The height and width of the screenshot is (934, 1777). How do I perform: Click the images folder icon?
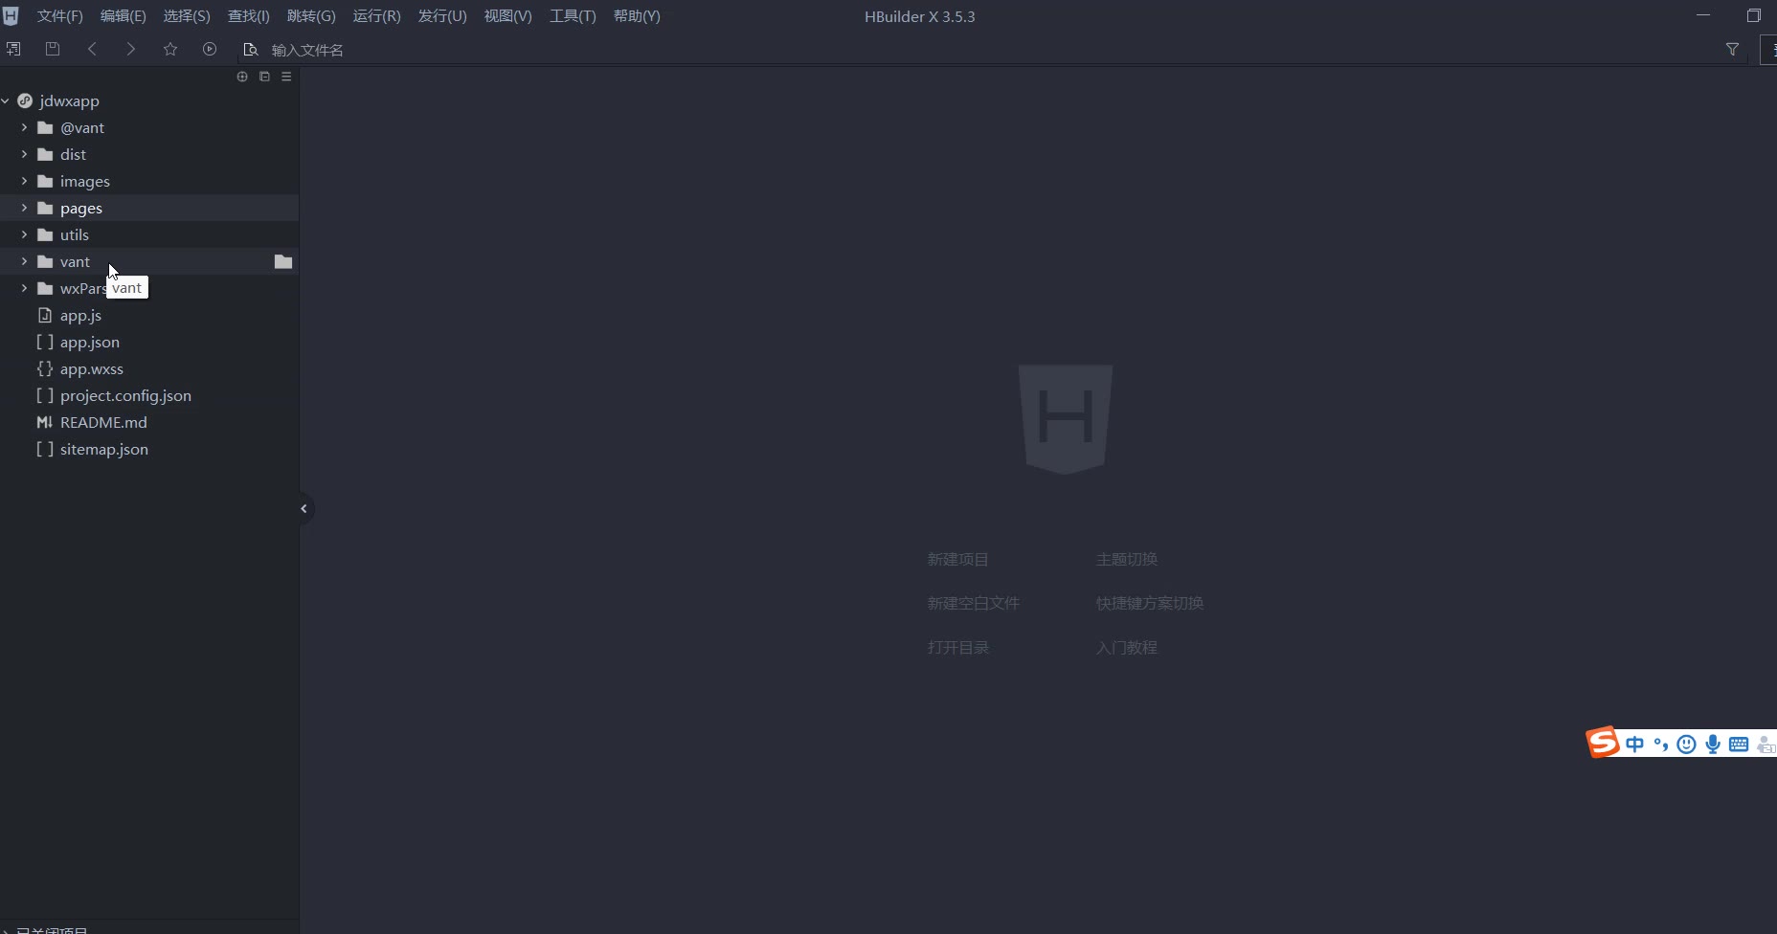45,181
